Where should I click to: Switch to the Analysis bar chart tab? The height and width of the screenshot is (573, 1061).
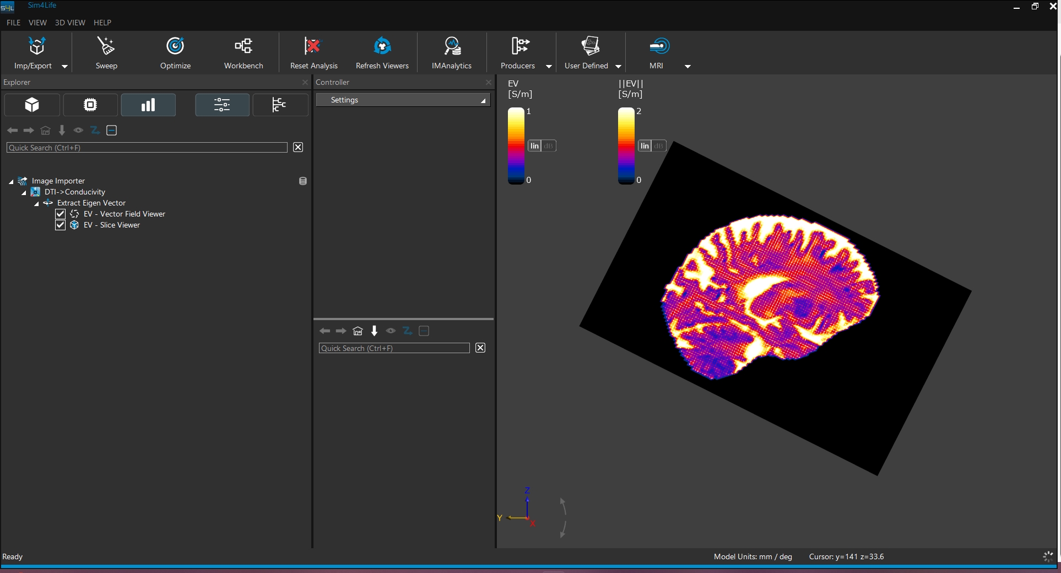coord(148,105)
